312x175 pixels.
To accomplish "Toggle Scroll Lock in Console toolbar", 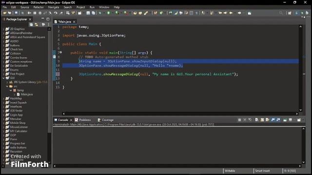I will (262, 120).
